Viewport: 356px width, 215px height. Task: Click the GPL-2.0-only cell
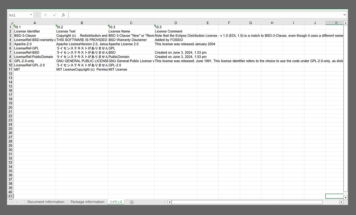click(x=35, y=61)
